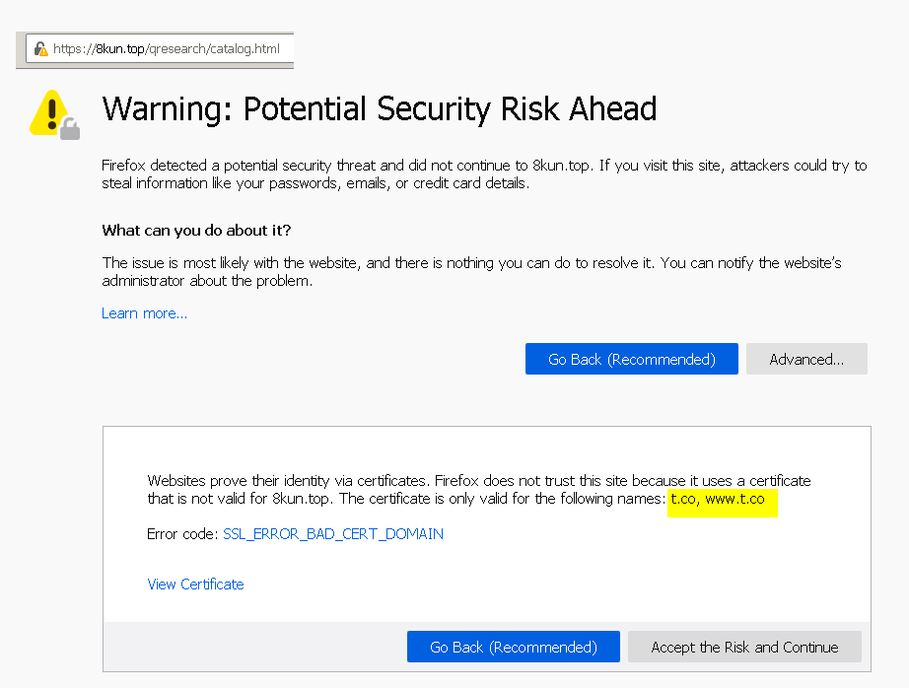Click the paragraph about notifying website's administrator

click(471, 271)
